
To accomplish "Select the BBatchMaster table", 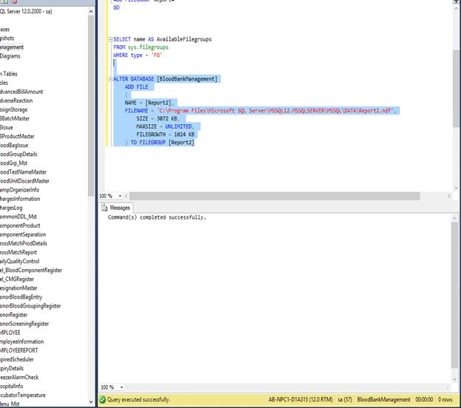I will tap(15, 118).
